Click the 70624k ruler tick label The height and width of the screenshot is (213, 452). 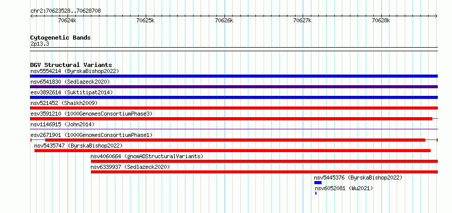[x=67, y=20]
